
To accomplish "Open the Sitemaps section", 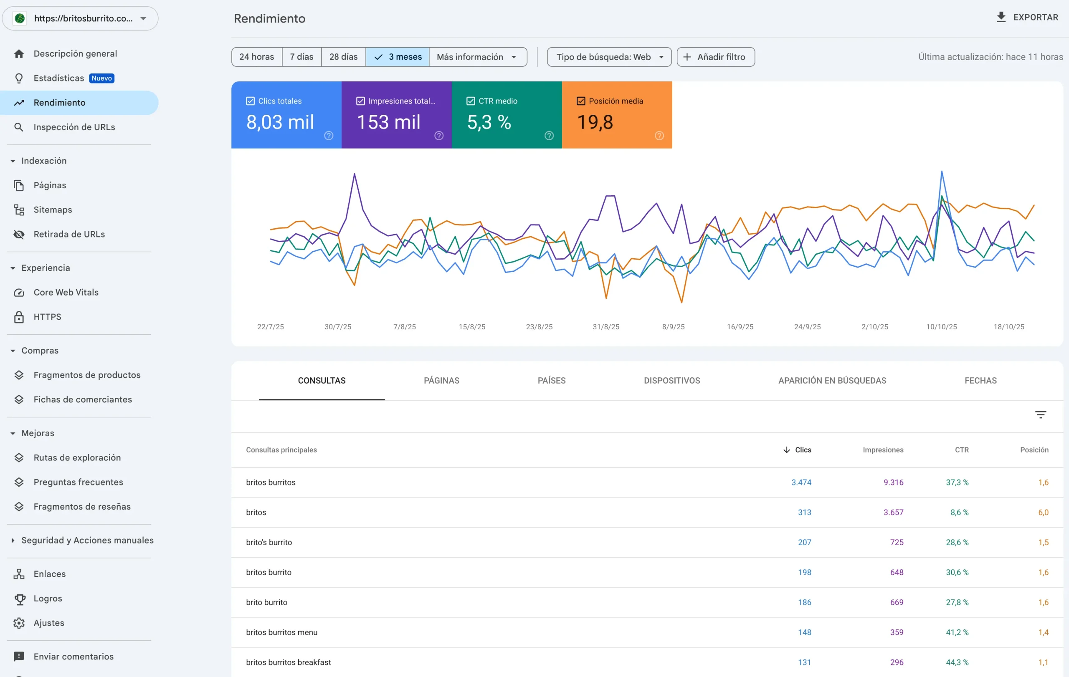I will pos(53,210).
